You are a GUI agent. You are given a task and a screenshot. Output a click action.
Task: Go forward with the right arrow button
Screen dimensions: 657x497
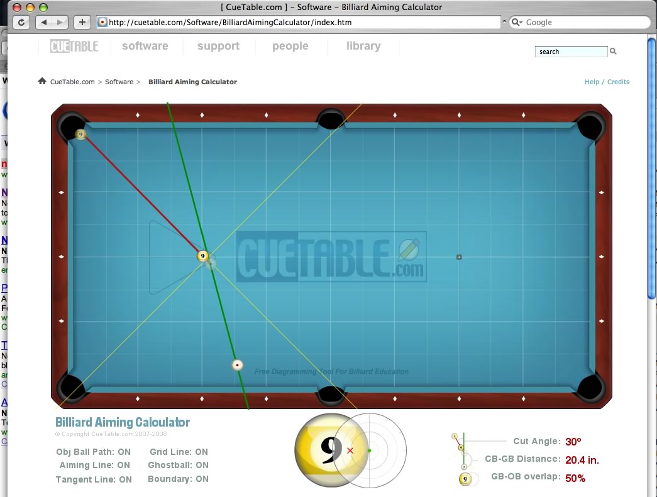(60, 22)
